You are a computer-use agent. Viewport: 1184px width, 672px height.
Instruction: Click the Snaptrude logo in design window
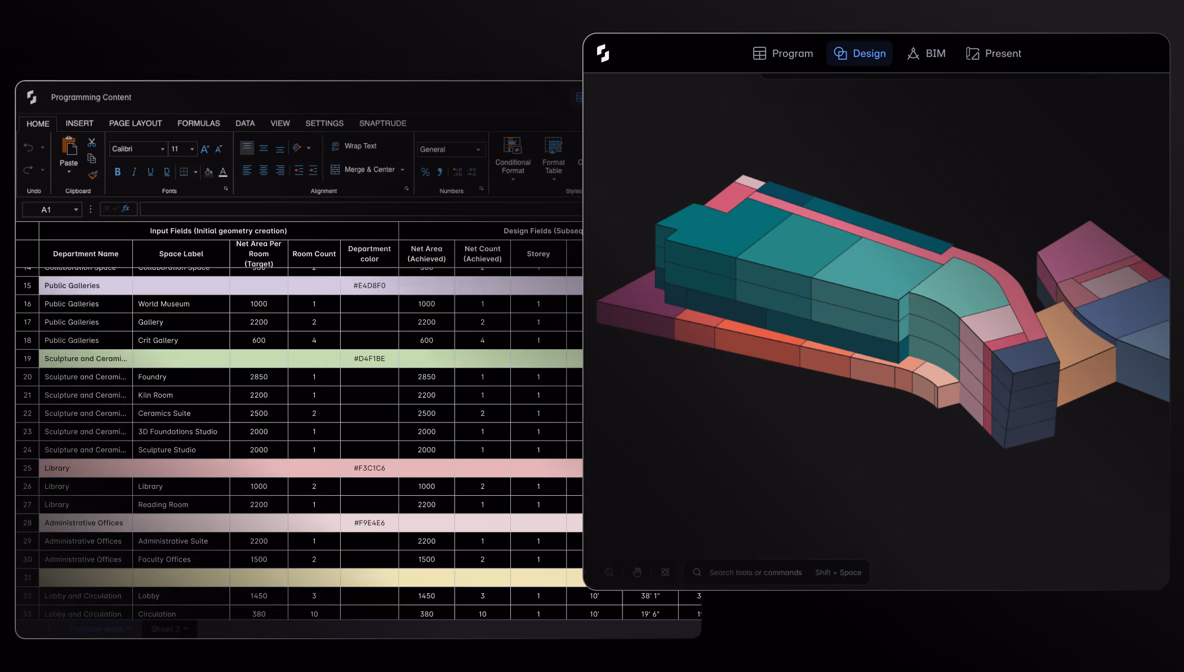tap(603, 54)
